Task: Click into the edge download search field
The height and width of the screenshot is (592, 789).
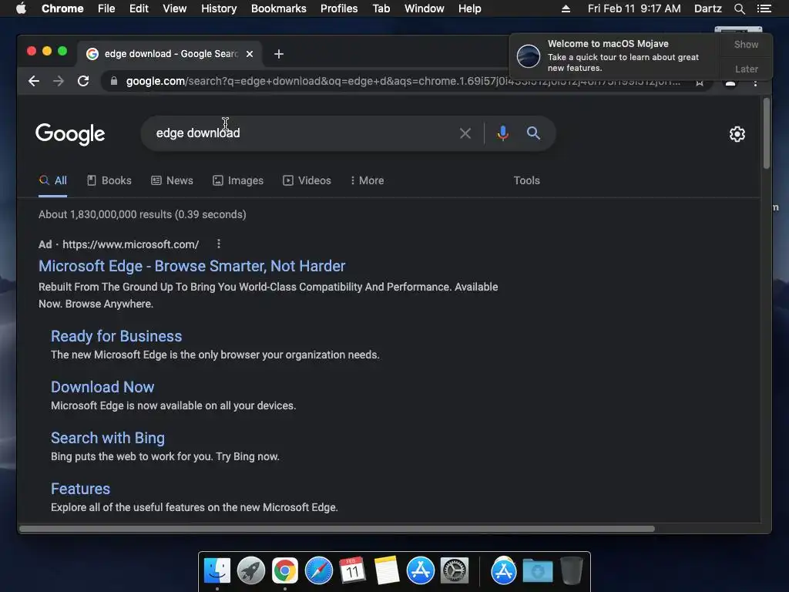Action: (x=302, y=133)
